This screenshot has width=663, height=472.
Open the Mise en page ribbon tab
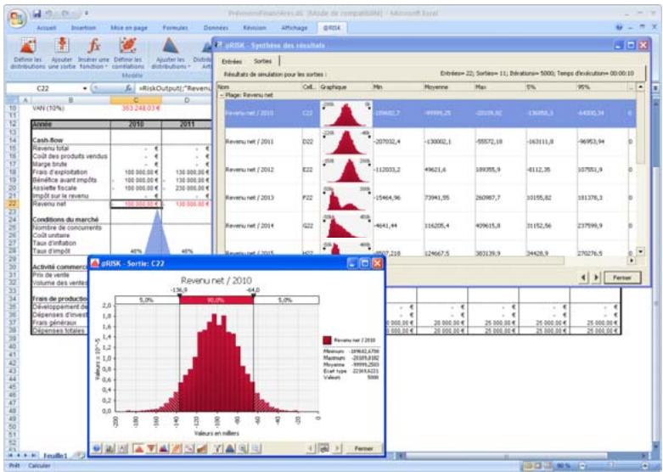tap(129, 27)
